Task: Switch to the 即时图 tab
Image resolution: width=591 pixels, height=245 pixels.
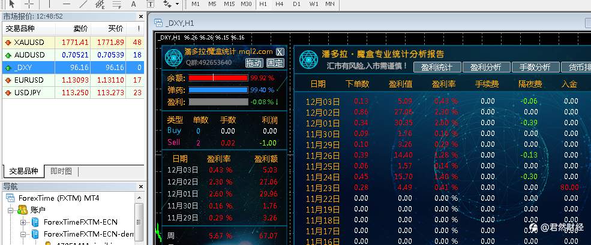Action: coord(61,171)
